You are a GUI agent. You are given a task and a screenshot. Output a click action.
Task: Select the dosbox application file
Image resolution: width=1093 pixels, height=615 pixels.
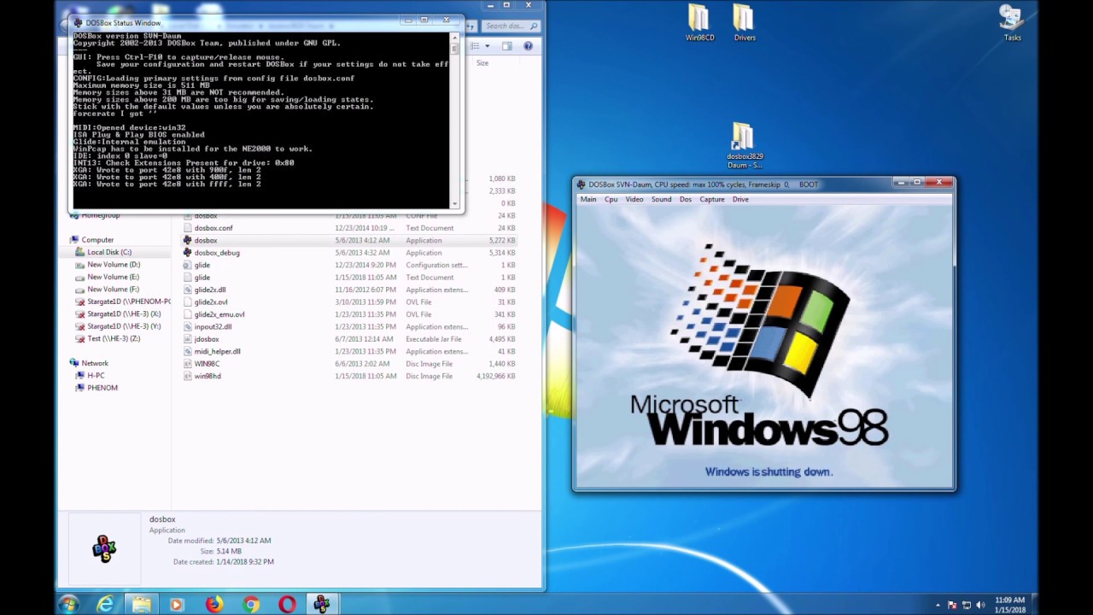coord(350,240)
